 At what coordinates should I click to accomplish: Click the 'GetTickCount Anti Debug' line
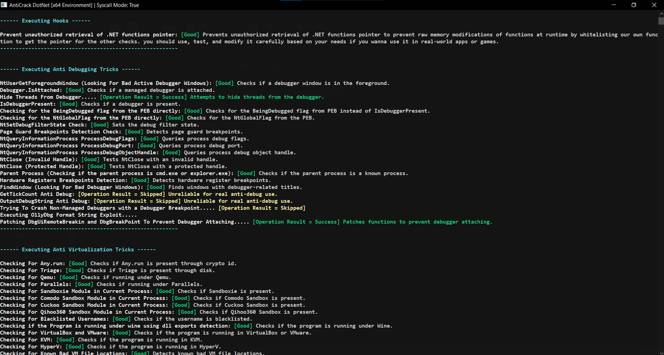(x=138, y=194)
